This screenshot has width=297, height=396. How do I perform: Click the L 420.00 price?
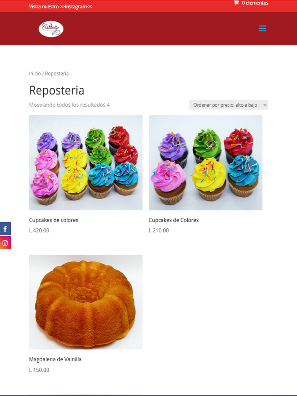[x=39, y=230]
